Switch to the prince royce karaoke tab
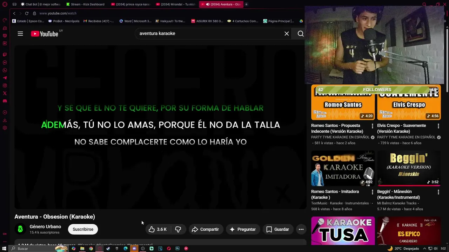This screenshot has height=252, width=449. point(130,4)
